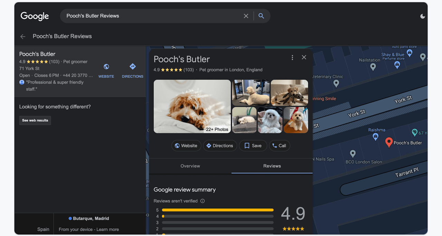This screenshot has height=236, width=442.
Task: Click the Google logo
Action: pyautogui.click(x=35, y=16)
